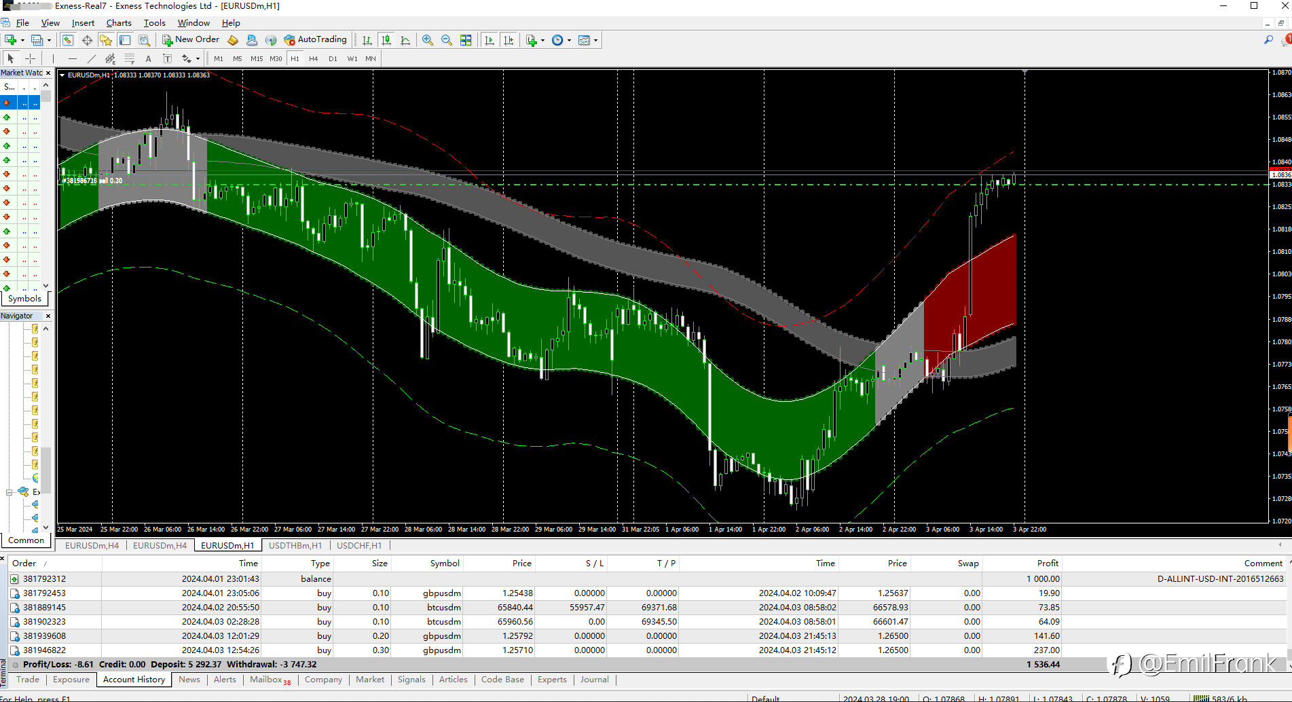
Task: Close the Navigator panel
Action: point(48,316)
